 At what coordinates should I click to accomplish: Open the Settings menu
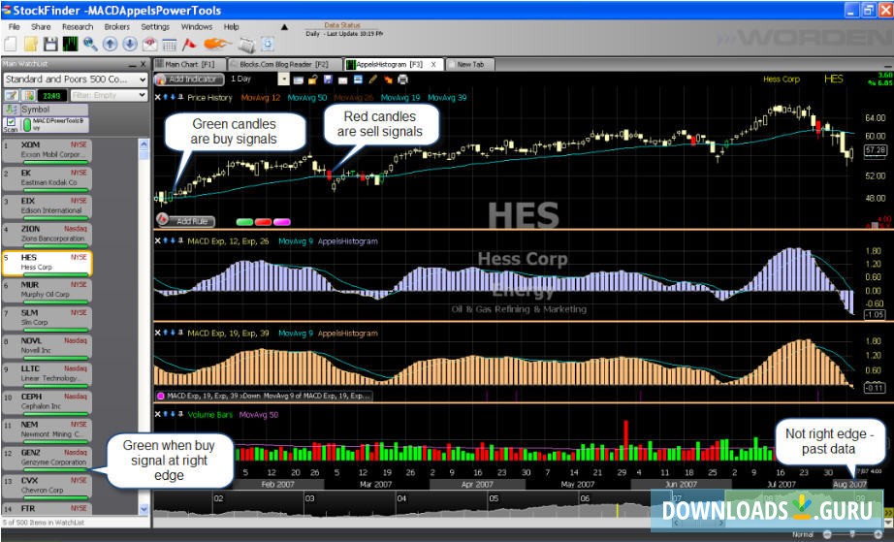pos(155,27)
